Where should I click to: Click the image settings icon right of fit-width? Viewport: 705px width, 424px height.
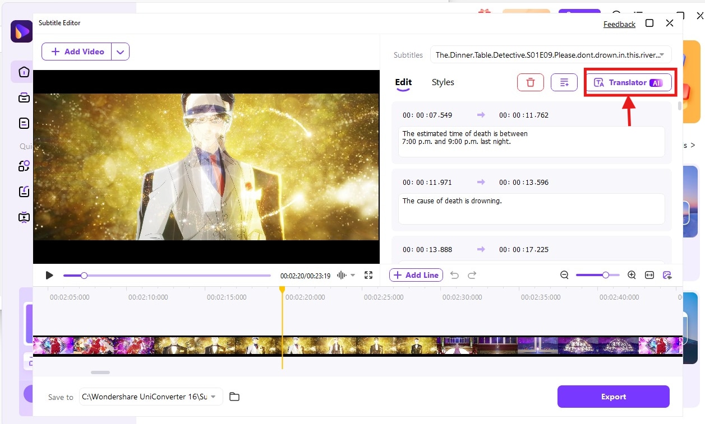click(x=667, y=275)
